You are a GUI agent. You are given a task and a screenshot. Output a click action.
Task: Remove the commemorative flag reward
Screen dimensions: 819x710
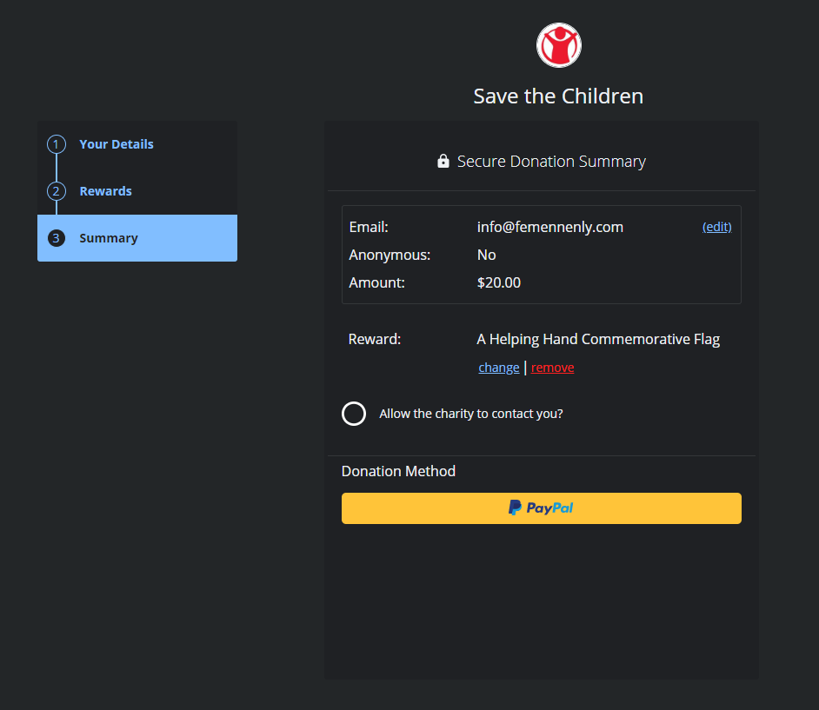pos(552,368)
